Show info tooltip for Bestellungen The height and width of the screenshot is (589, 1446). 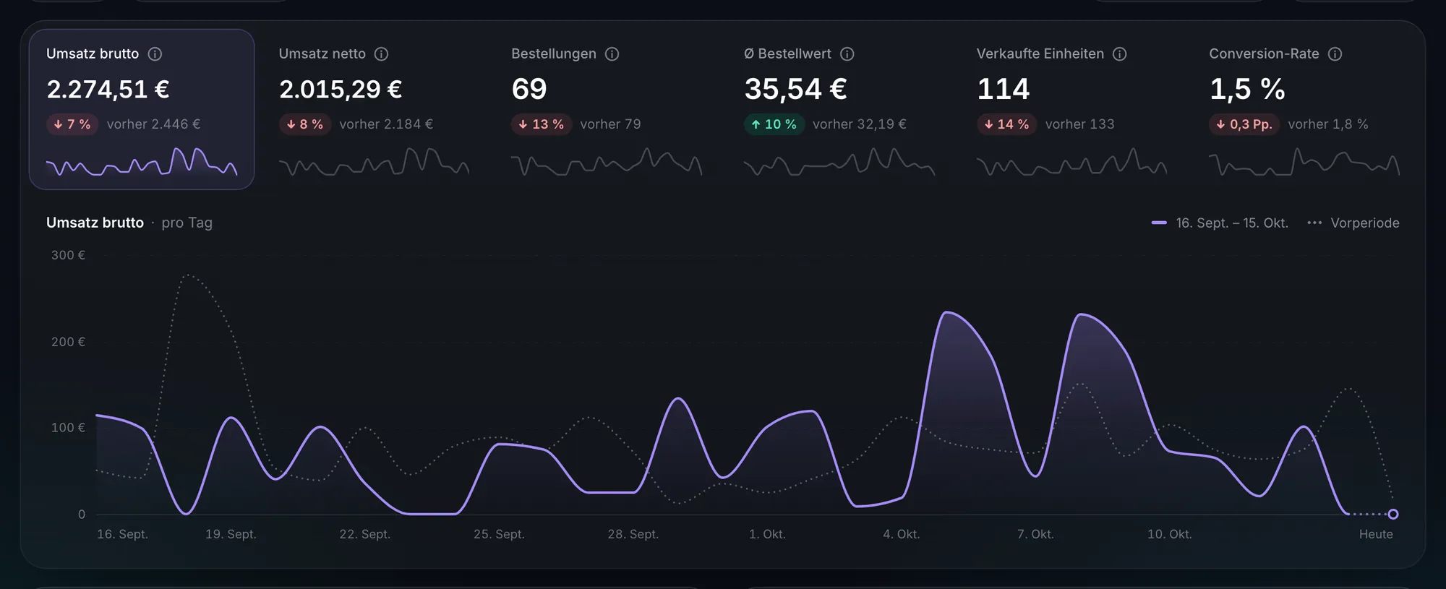tap(612, 54)
